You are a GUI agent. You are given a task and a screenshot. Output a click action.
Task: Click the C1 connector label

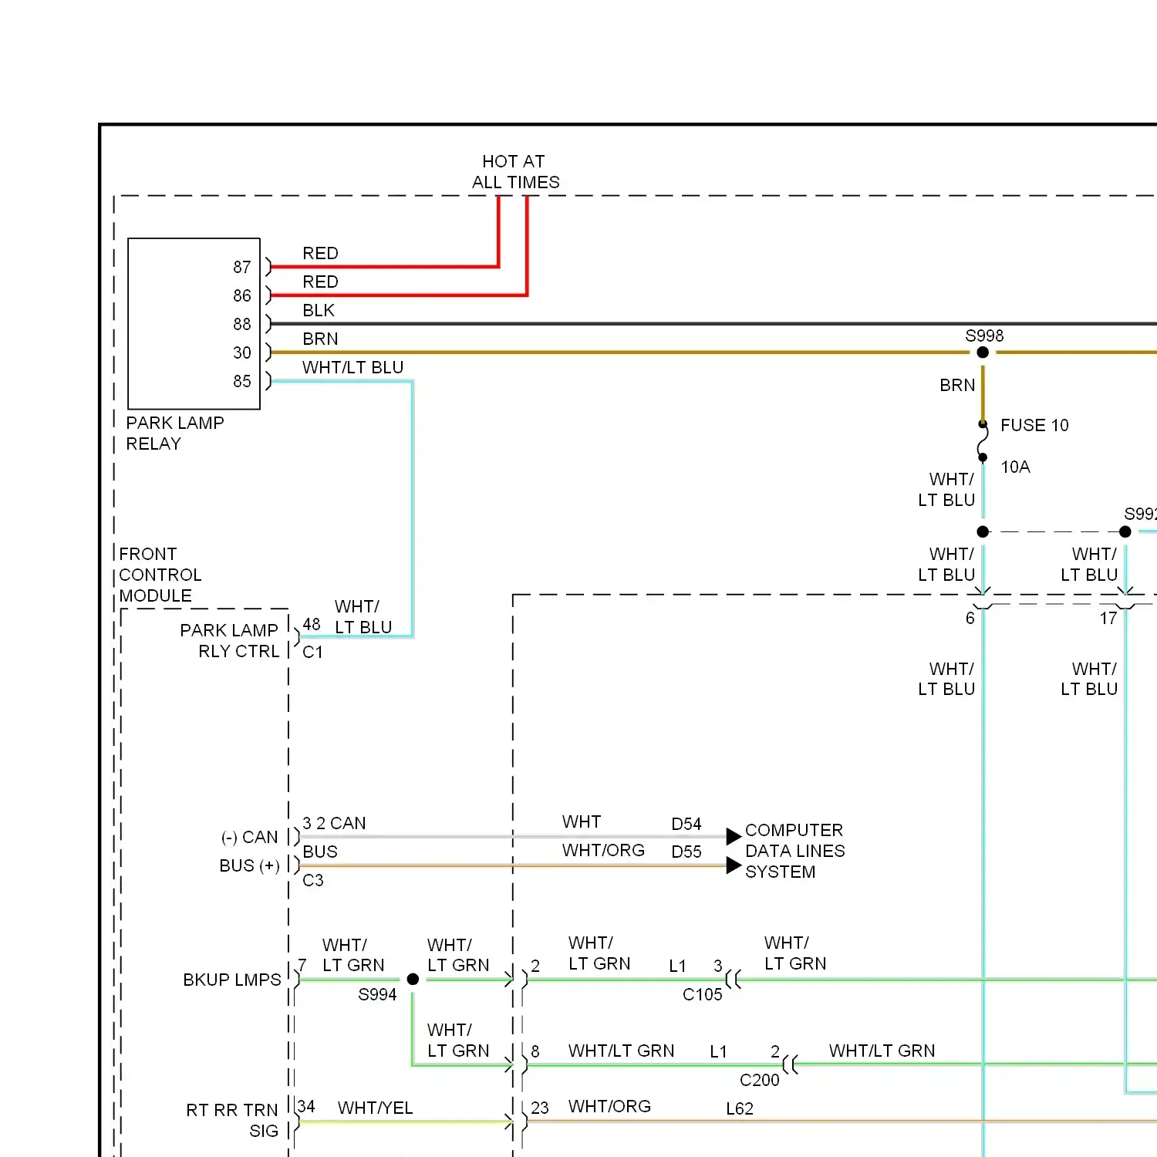(312, 652)
